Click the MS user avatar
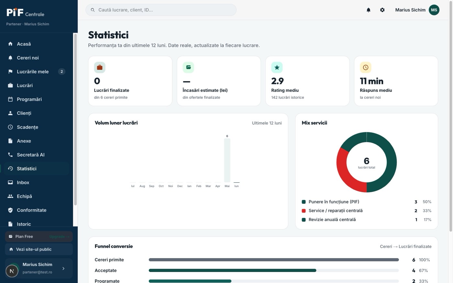Viewport: 453px width, 283px height. [434, 10]
